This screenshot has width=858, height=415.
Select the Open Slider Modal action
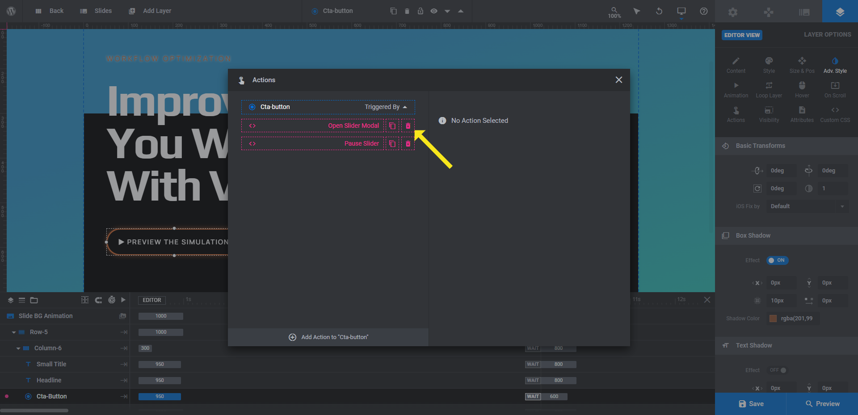point(313,126)
